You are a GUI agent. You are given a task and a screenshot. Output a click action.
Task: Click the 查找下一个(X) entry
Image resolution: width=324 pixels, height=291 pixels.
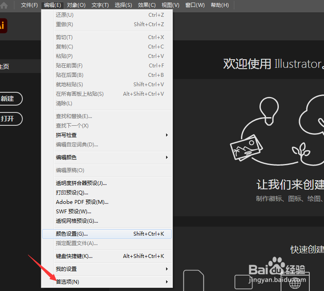[107, 126]
